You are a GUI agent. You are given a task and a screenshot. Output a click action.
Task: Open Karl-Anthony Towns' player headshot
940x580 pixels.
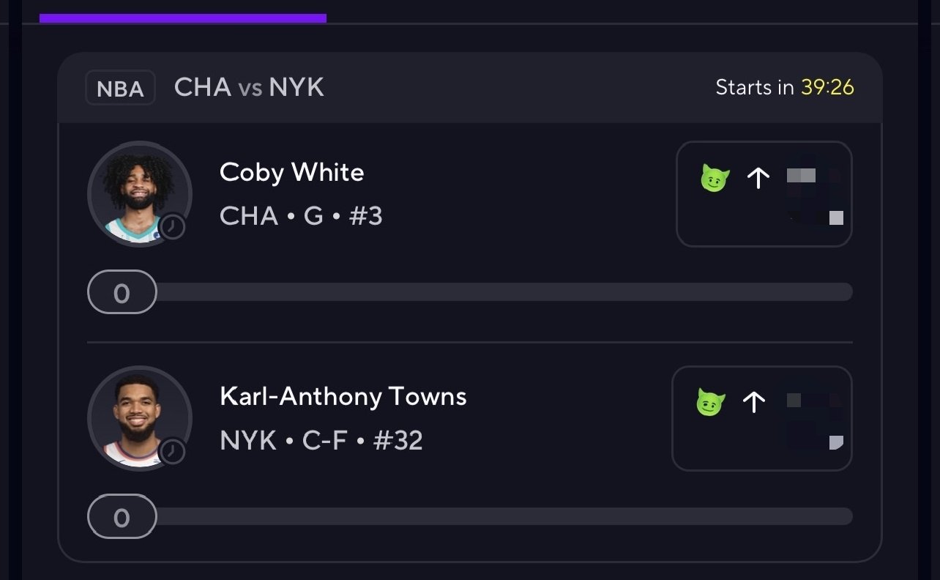[x=139, y=416]
